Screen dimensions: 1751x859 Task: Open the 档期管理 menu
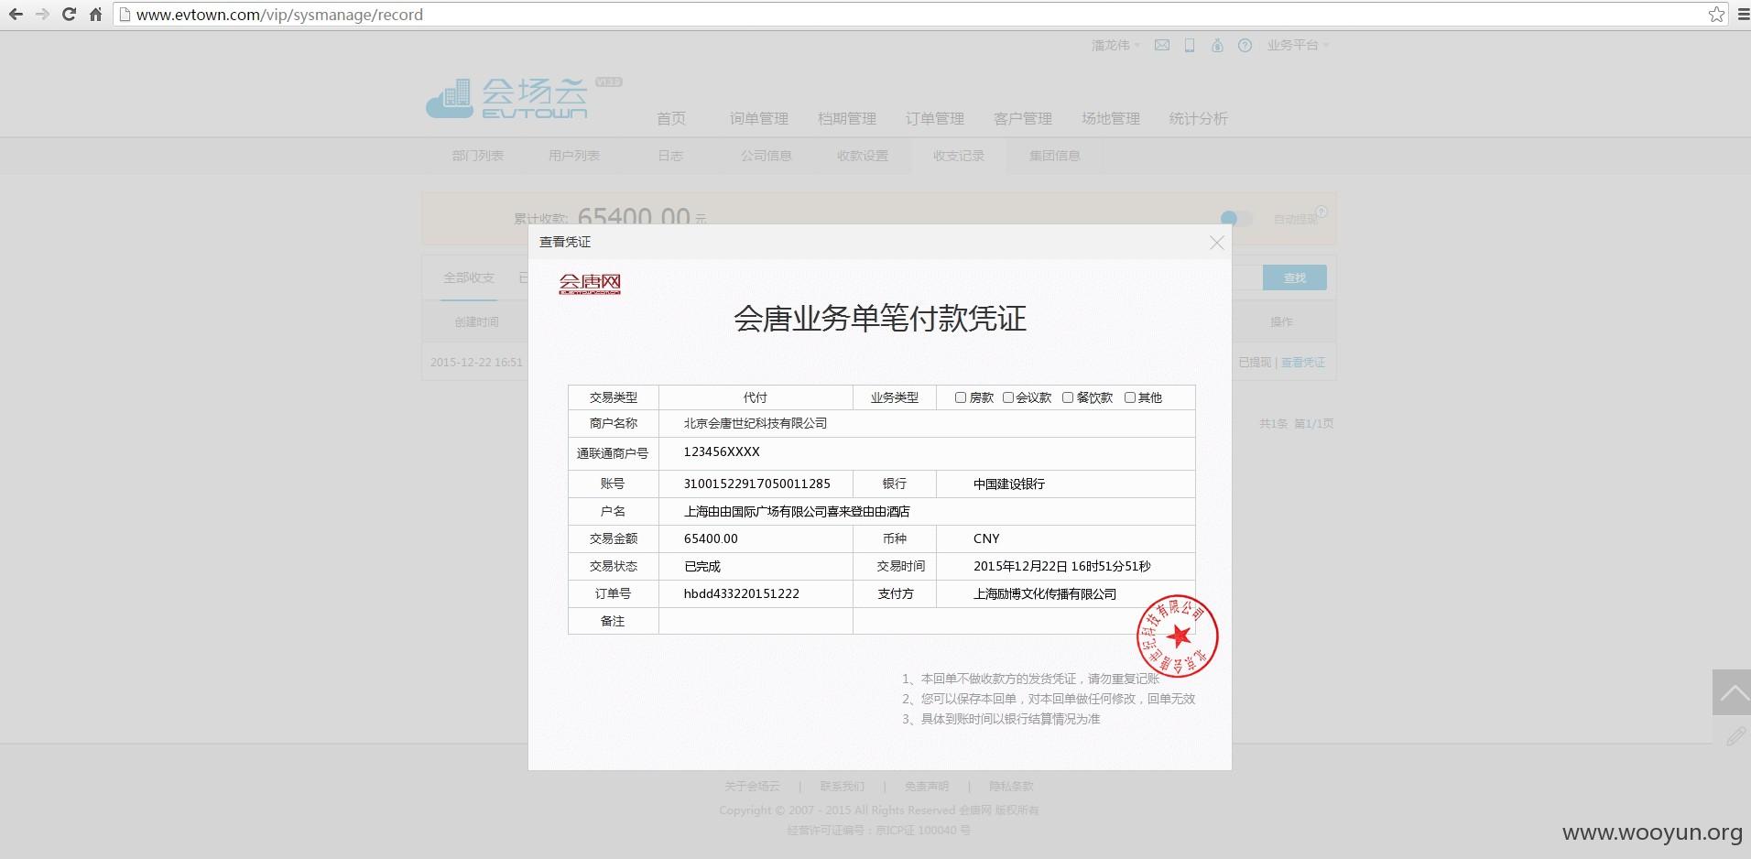coord(847,118)
